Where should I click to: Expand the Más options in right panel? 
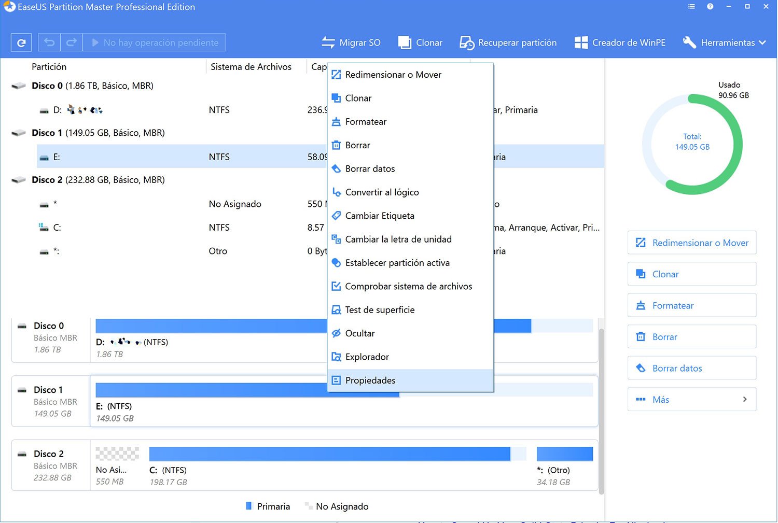[691, 400]
